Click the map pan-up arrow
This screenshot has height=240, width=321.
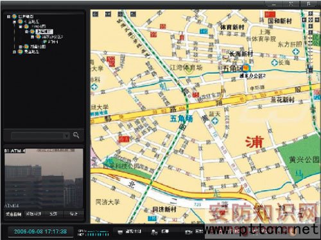point(311,13)
